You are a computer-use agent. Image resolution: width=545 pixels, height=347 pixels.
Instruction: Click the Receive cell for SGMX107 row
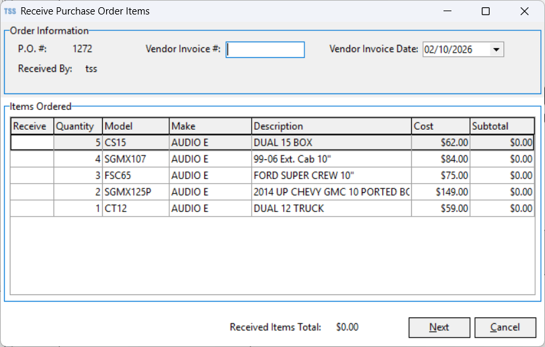pos(32,159)
